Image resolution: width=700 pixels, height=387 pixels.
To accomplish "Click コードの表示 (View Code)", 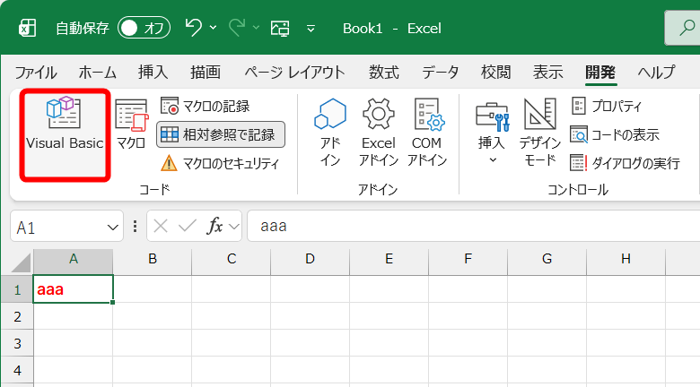I will [x=615, y=134].
